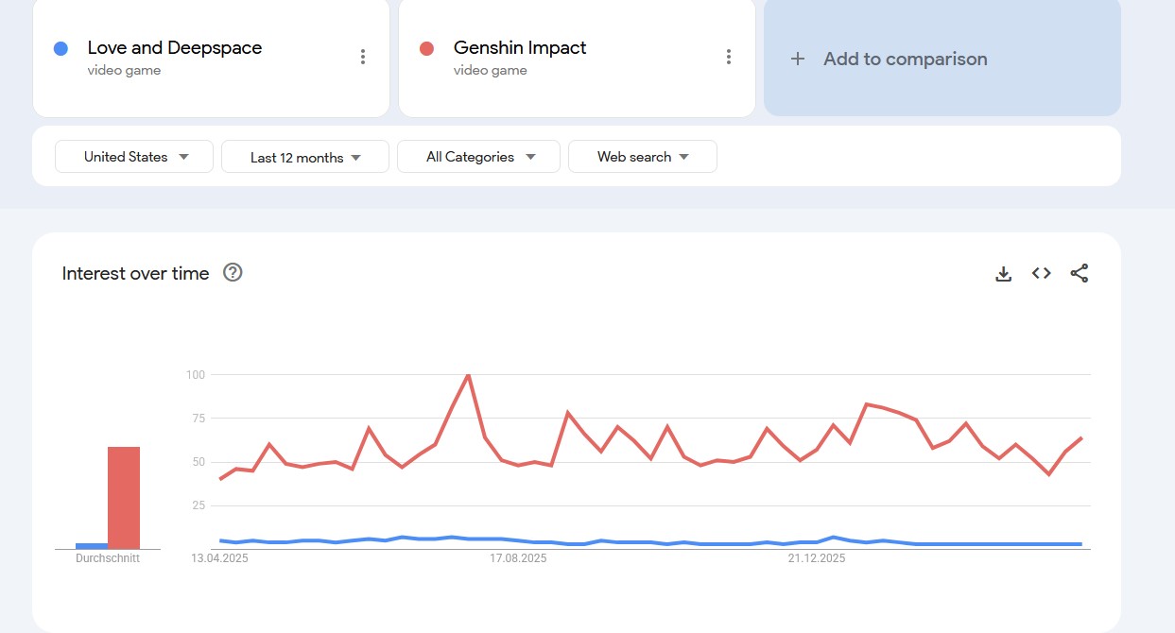Open the embed code icon

[1041, 273]
